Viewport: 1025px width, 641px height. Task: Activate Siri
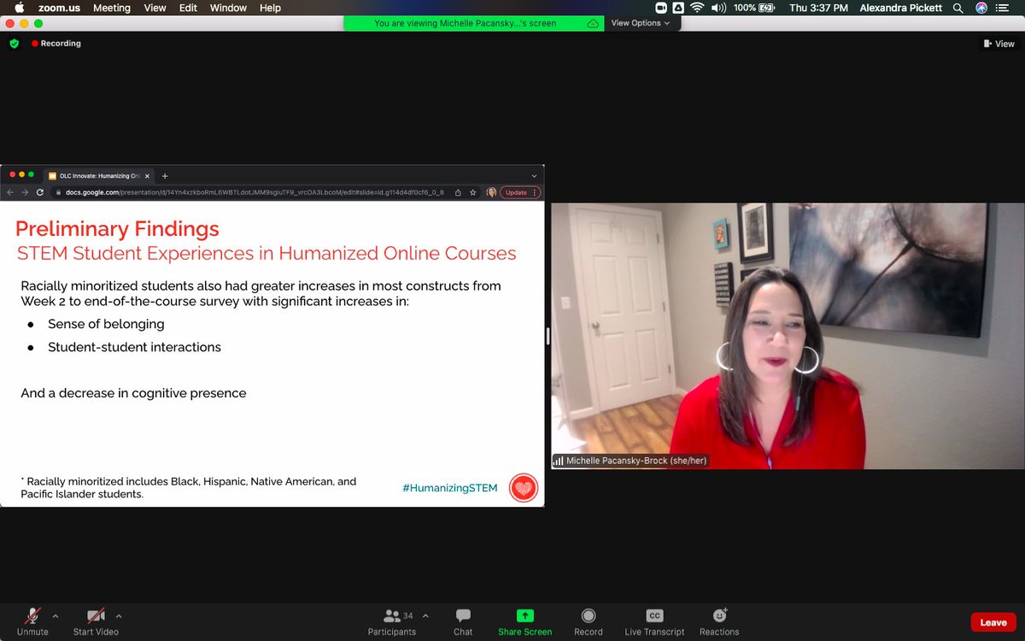pyautogui.click(x=981, y=8)
